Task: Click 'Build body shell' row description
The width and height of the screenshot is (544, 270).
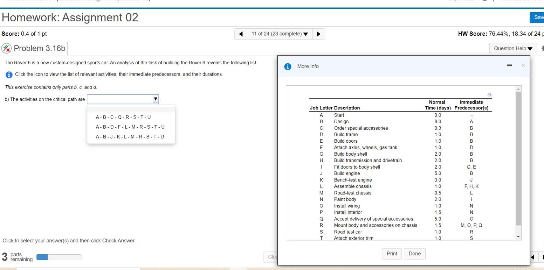Action: [350, 154]
